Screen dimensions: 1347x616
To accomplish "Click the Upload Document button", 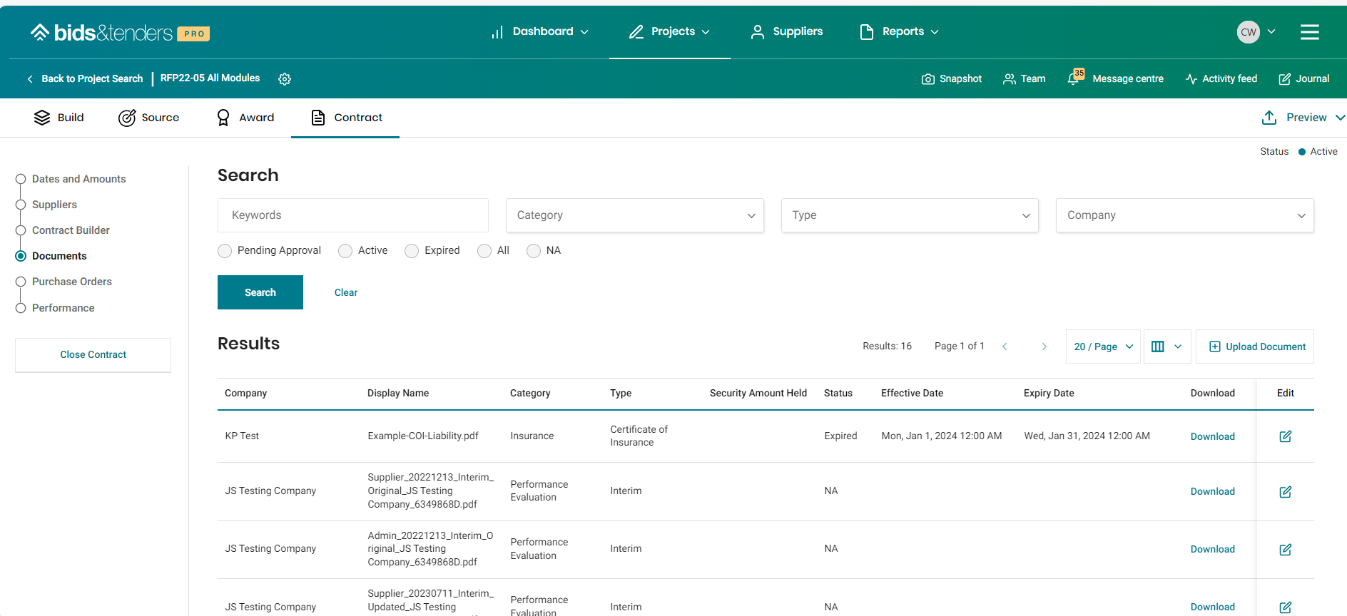I will (x=1255, y=346).
